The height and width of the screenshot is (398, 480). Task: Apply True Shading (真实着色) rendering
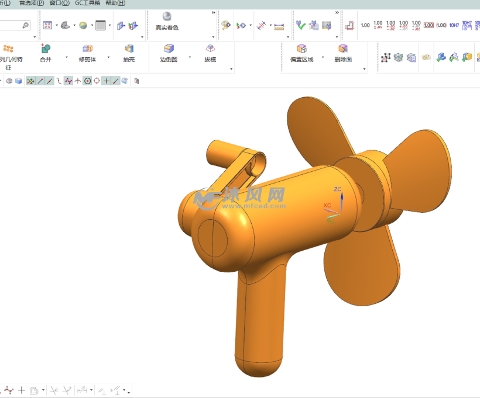(x=167, y=16)
